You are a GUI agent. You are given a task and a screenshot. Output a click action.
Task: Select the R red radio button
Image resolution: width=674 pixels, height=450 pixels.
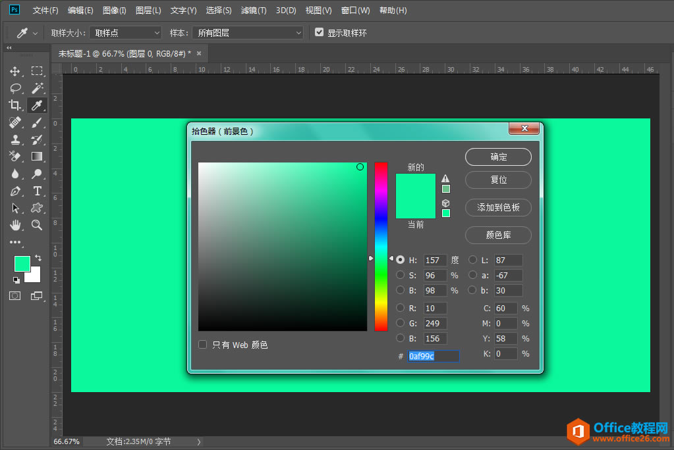pos(400,307)
